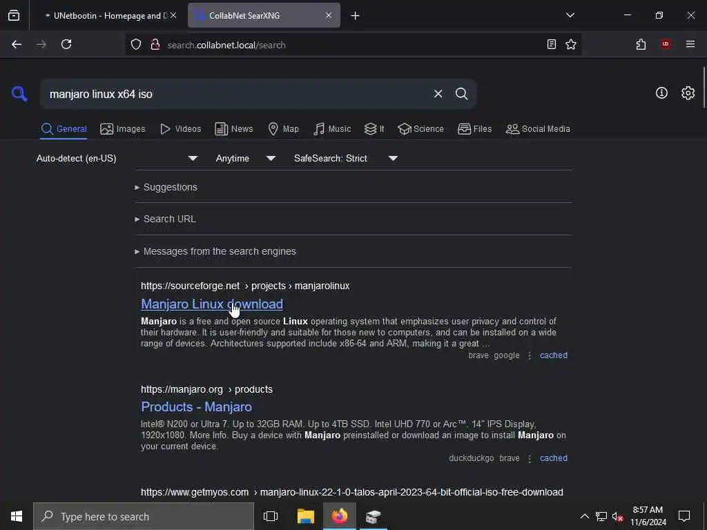
Task: Toggle reader view icon in address bar
Action: (551, 44)
